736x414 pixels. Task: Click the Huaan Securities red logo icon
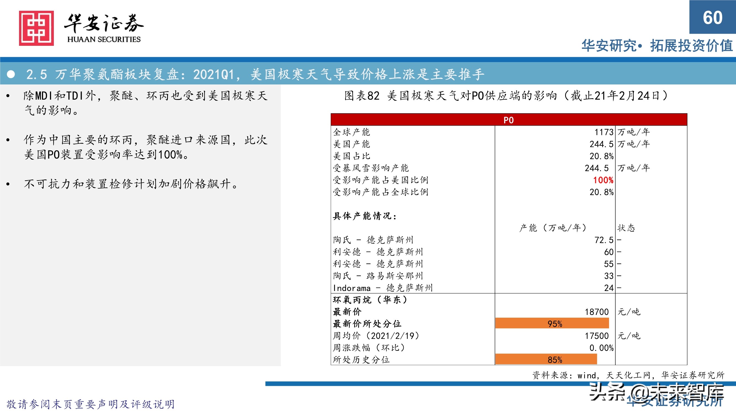[x=36, y=29]
